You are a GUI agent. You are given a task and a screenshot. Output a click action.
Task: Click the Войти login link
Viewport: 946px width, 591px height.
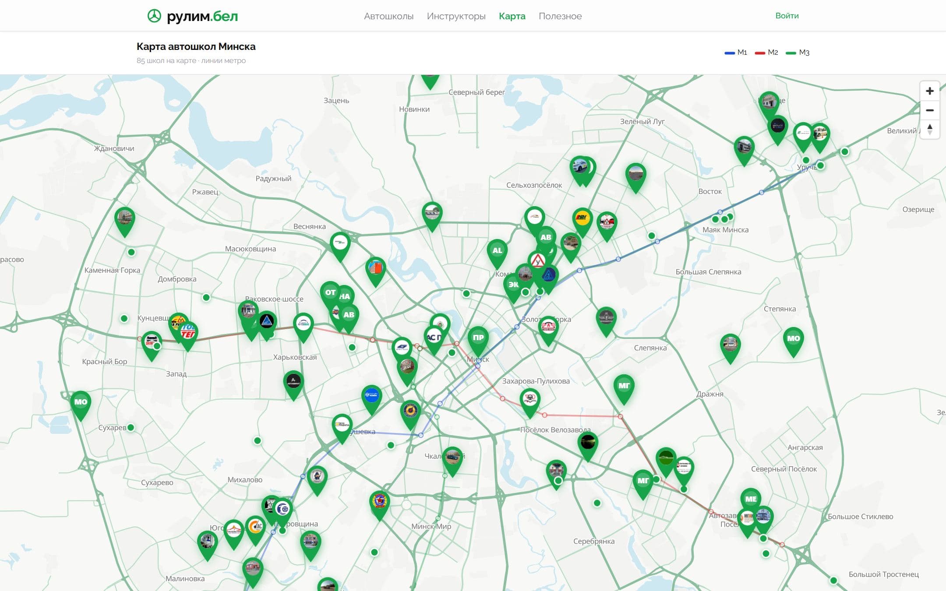click(x=787, y=16)
